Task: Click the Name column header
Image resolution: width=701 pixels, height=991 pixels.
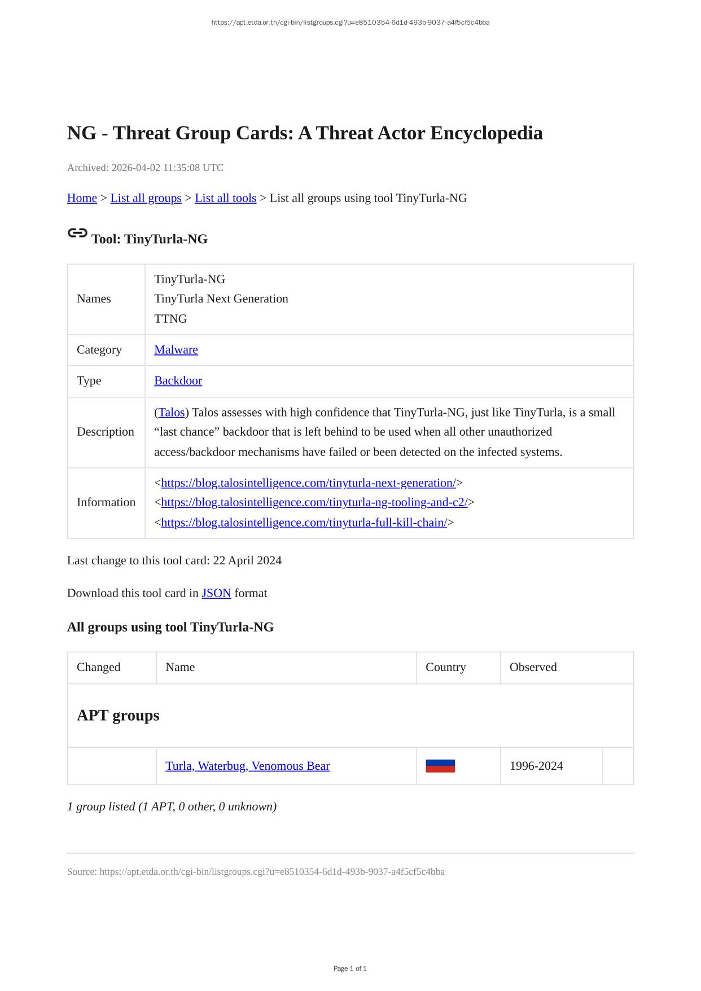Action: click(x=180, y=667)
